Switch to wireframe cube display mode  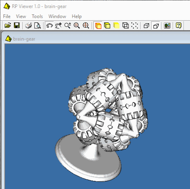(x=125, y=25)
